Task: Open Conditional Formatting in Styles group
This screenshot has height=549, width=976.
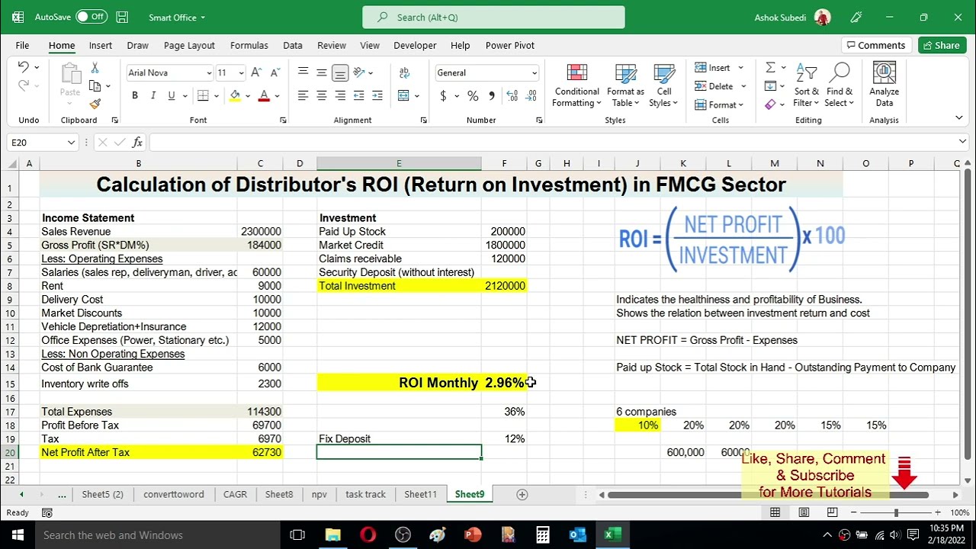Action: click(x=576, y=85)
